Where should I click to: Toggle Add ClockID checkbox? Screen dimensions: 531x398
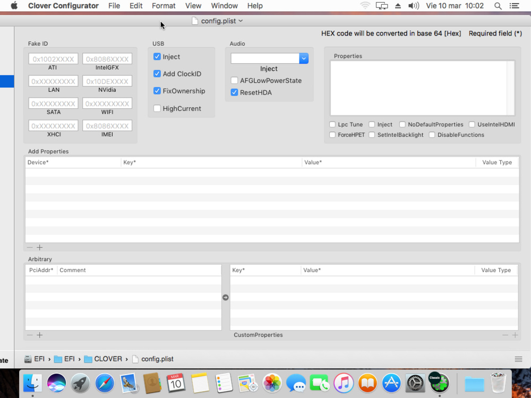(x=157, y=74)
